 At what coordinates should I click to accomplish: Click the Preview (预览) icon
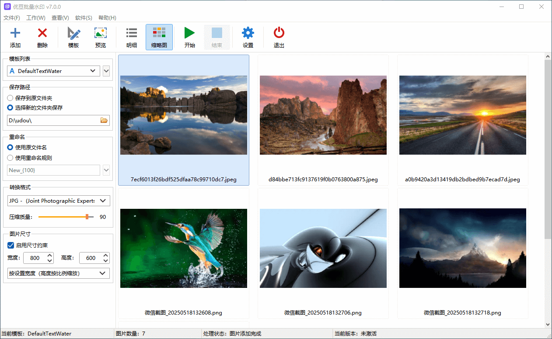pyautogui.click(x=101, y=33)
